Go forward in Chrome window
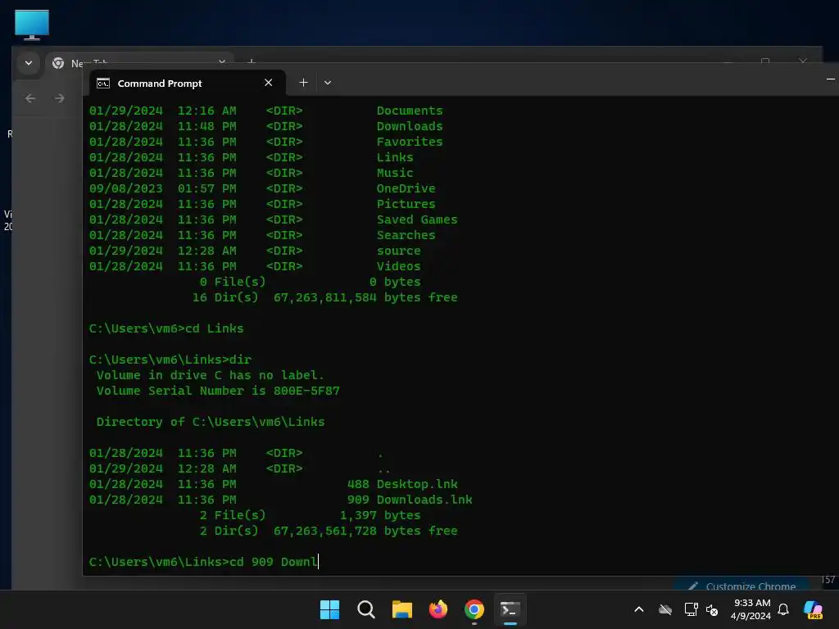The height and width of the screenshot is (629, 839). click(59, 98)
